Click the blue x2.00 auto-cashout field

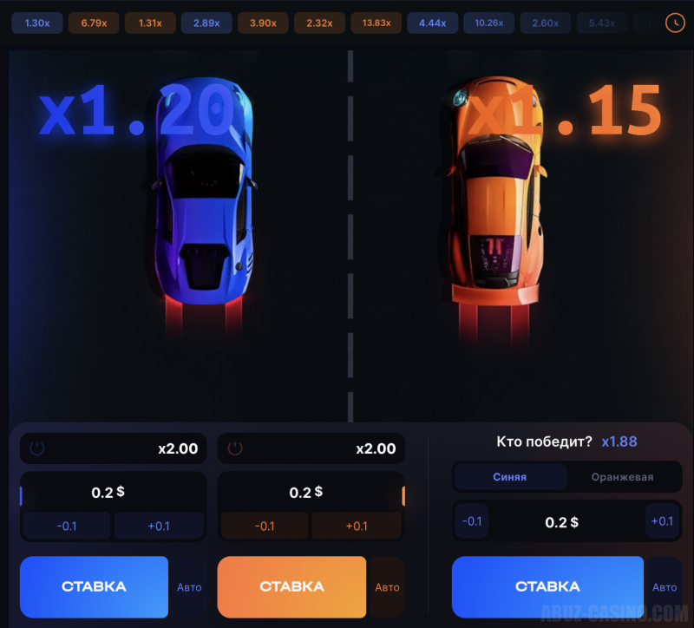click(114, 448)
